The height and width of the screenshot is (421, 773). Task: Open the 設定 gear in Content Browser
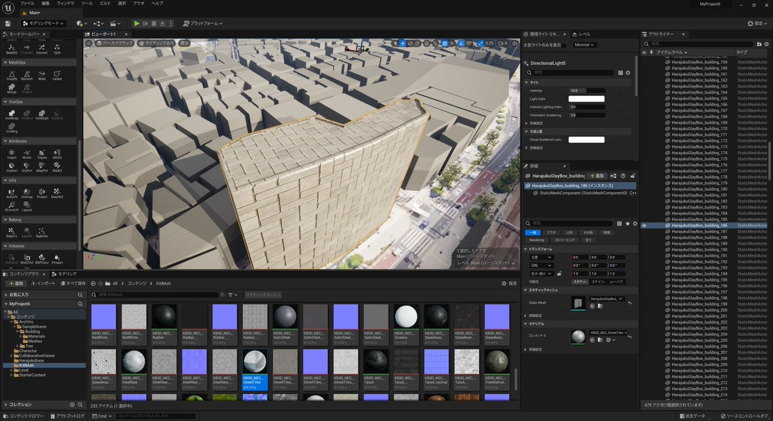click(x=509, y=283)
